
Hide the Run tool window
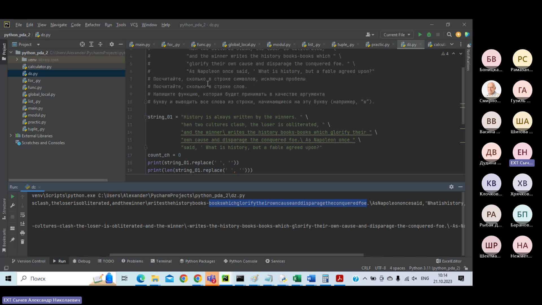click(x=460, y=187)
